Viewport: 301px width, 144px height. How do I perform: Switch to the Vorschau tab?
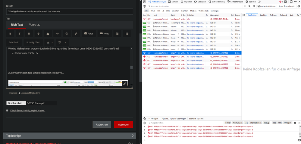coord(35,25)
